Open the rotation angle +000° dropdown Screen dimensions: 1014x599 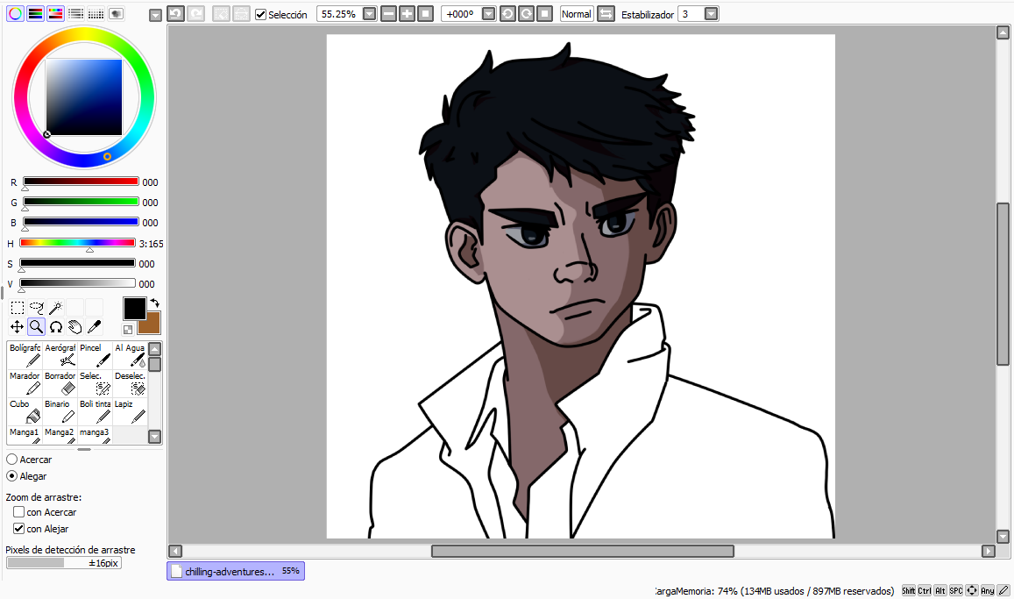[489, 13]
